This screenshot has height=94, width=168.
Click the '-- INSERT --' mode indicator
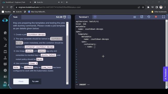(x=83, y=85)
